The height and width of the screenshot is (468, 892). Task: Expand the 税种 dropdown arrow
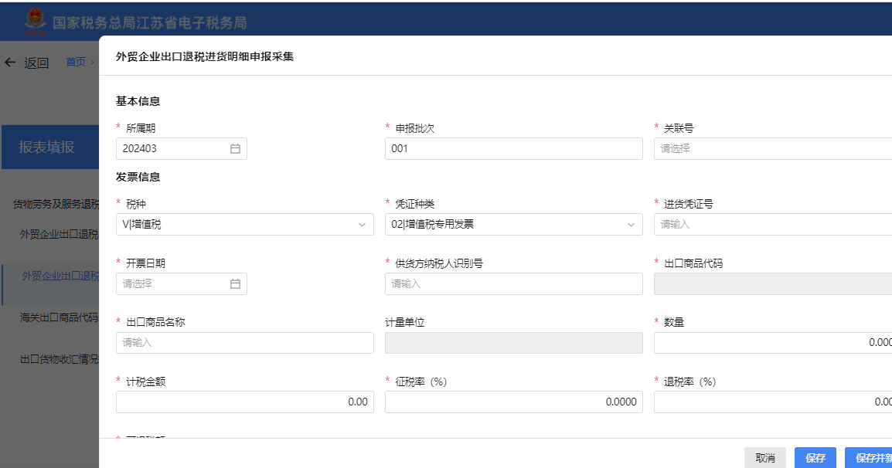click(x=362, y=225)
